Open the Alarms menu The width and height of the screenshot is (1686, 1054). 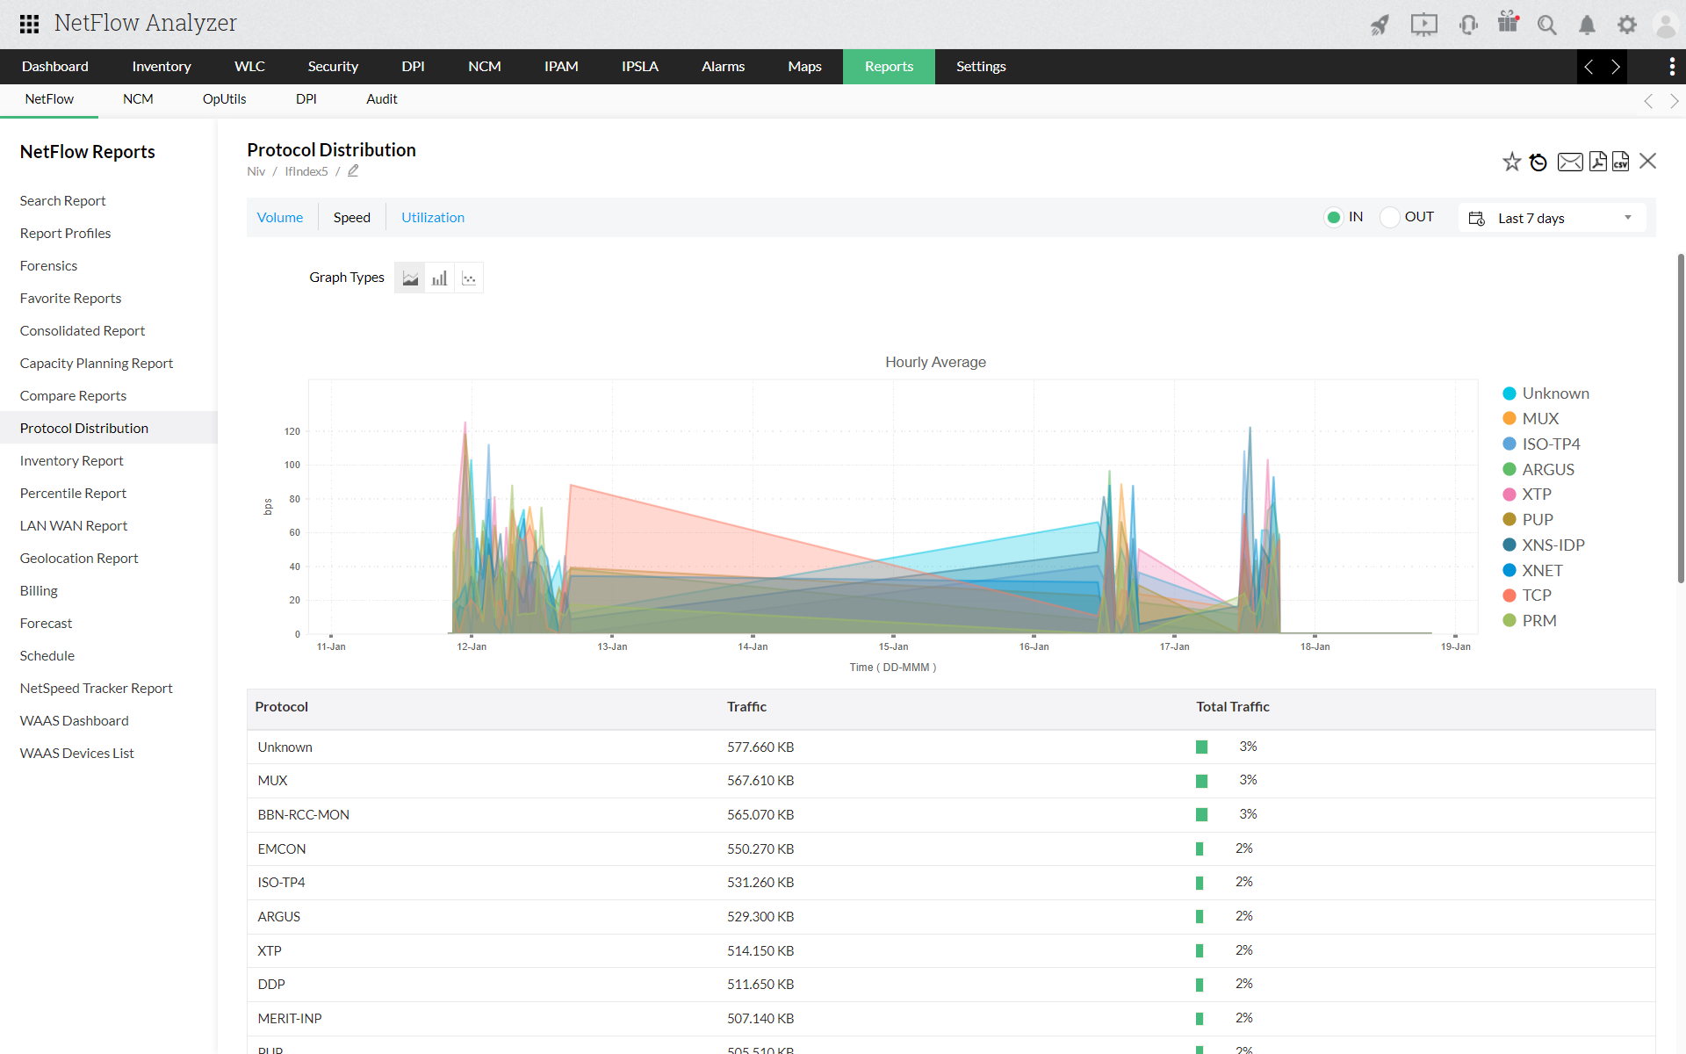tap(723, 66)
